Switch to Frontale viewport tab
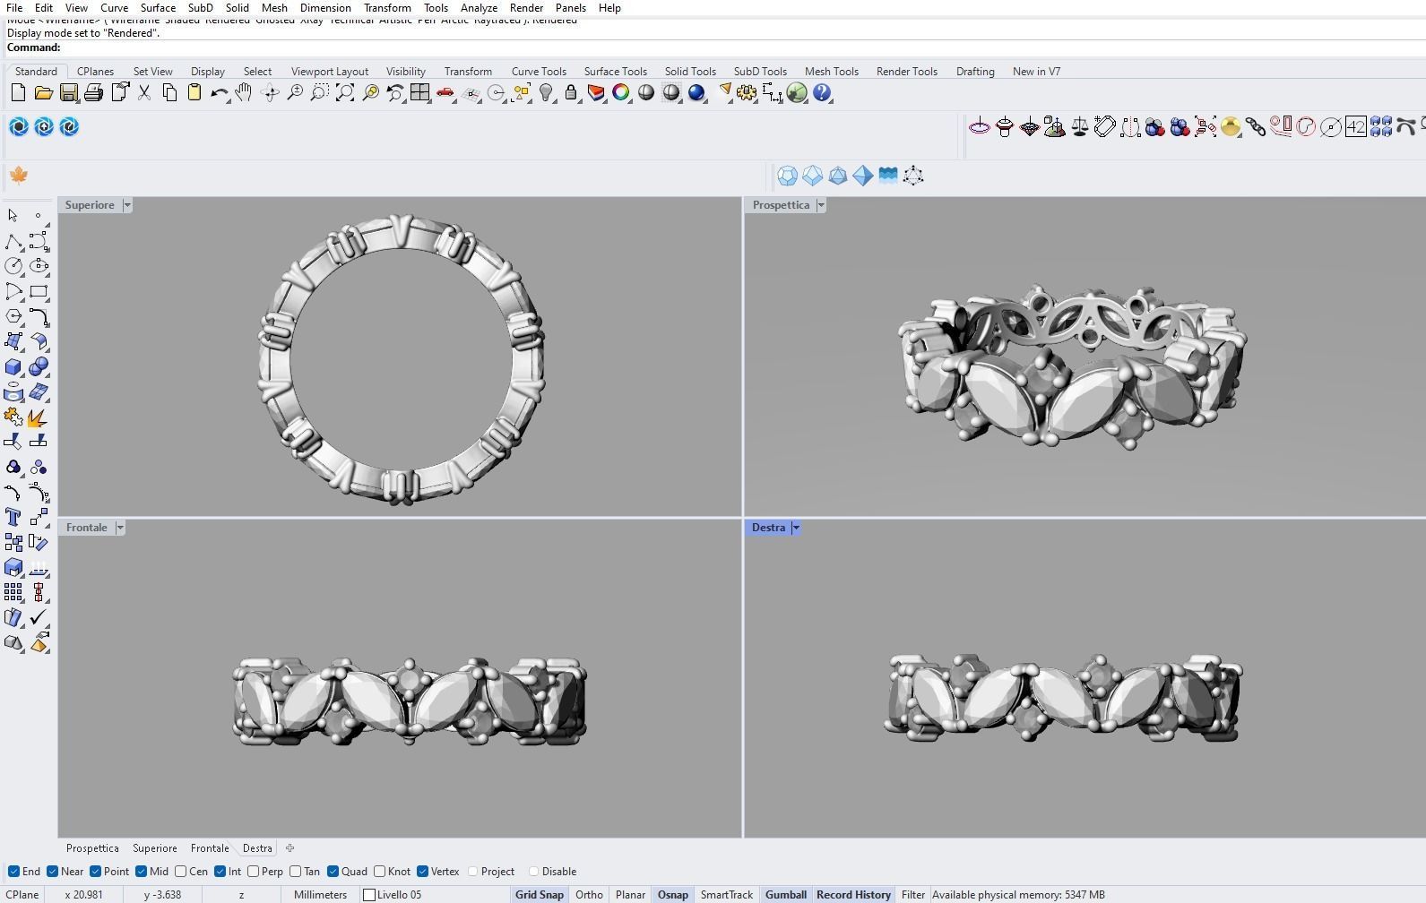The image size is (1426, 903). [210, 848]
